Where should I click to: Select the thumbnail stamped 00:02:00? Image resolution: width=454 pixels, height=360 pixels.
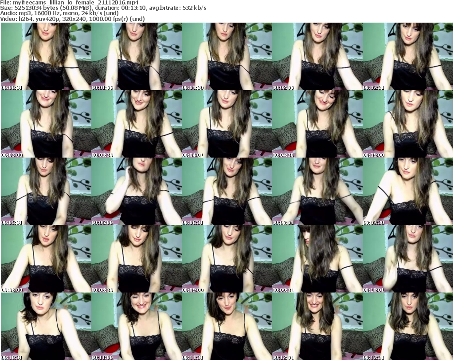(317, 56)
